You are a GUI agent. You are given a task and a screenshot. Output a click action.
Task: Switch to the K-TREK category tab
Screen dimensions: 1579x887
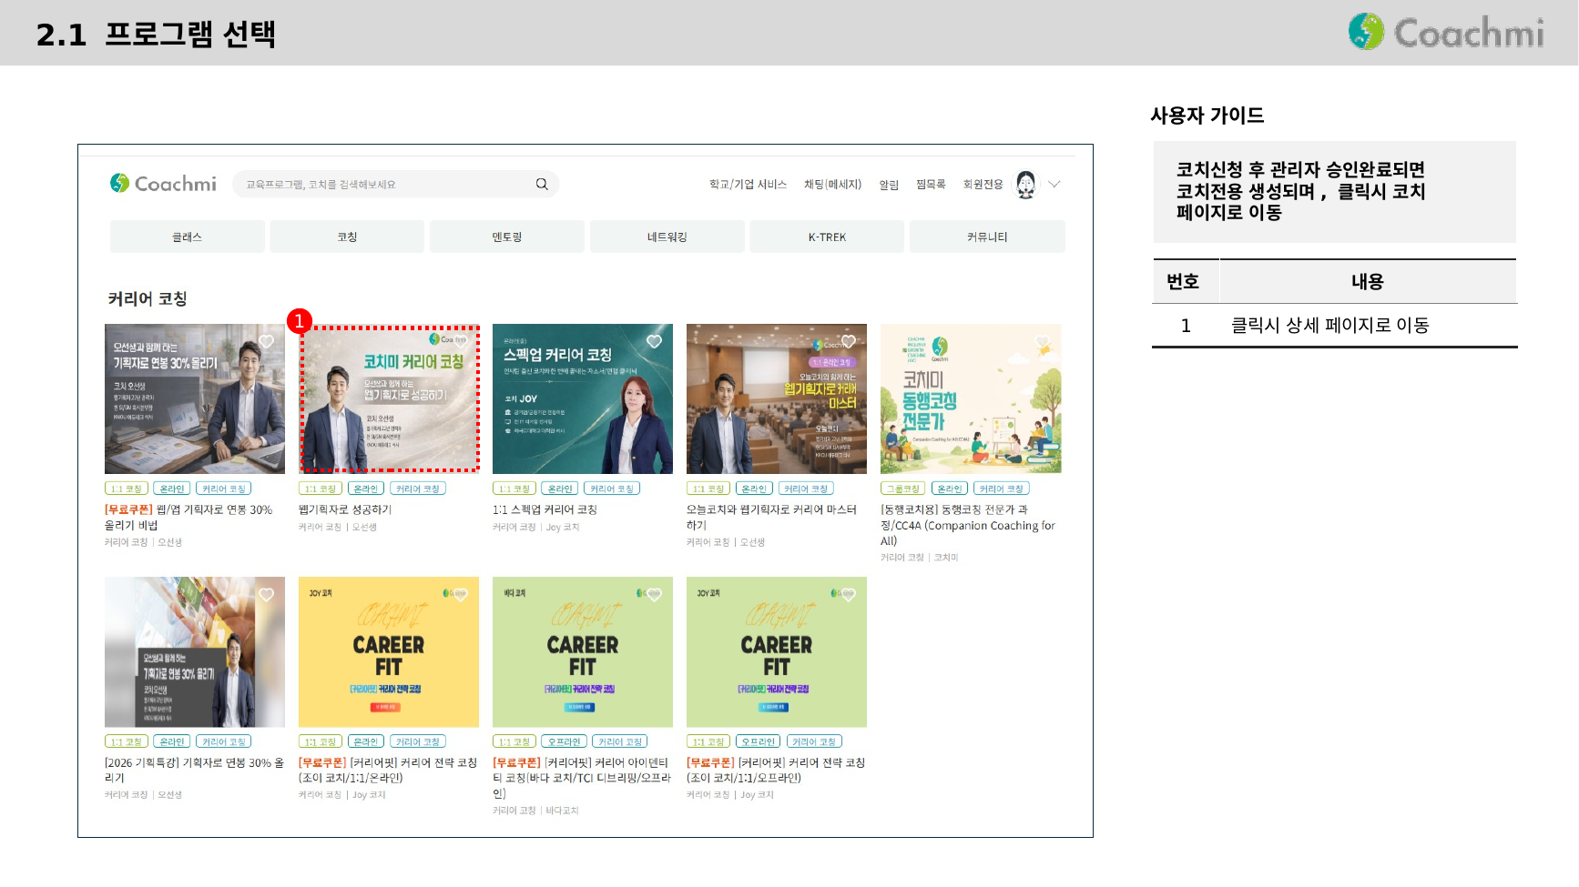pos(827,237)
